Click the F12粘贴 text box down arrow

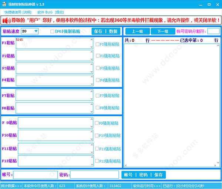coord(92,165)
